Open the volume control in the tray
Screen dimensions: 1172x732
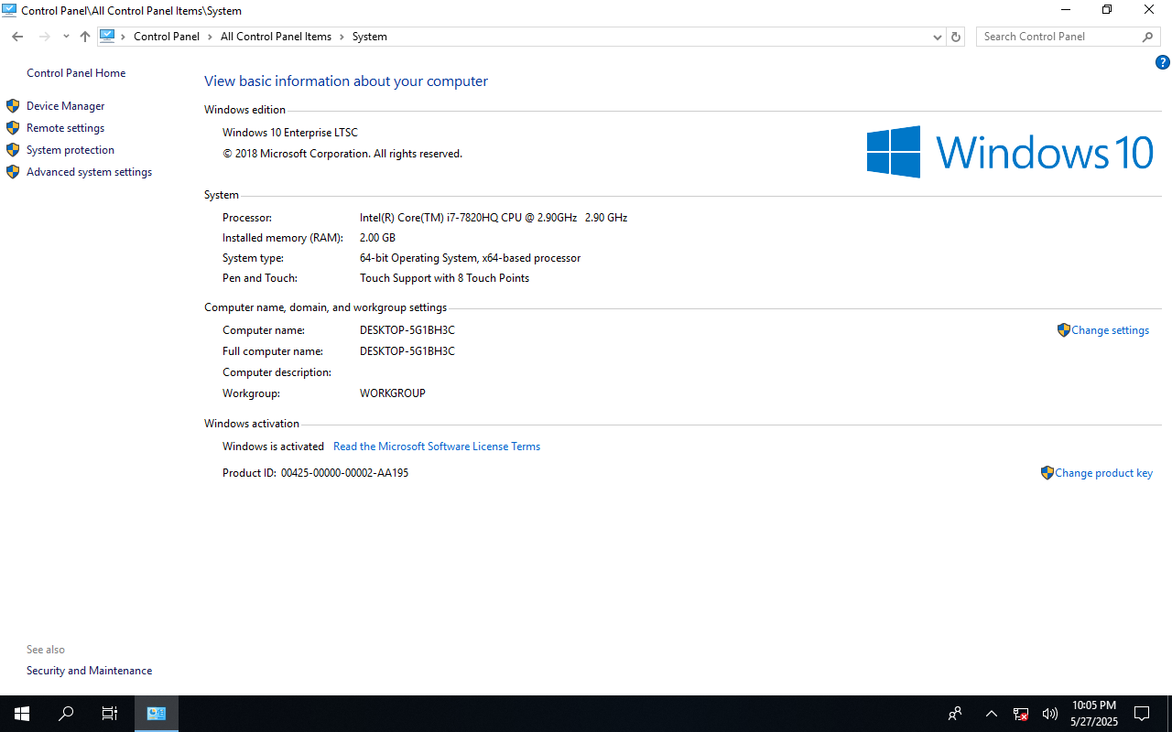pos(1050,714)
